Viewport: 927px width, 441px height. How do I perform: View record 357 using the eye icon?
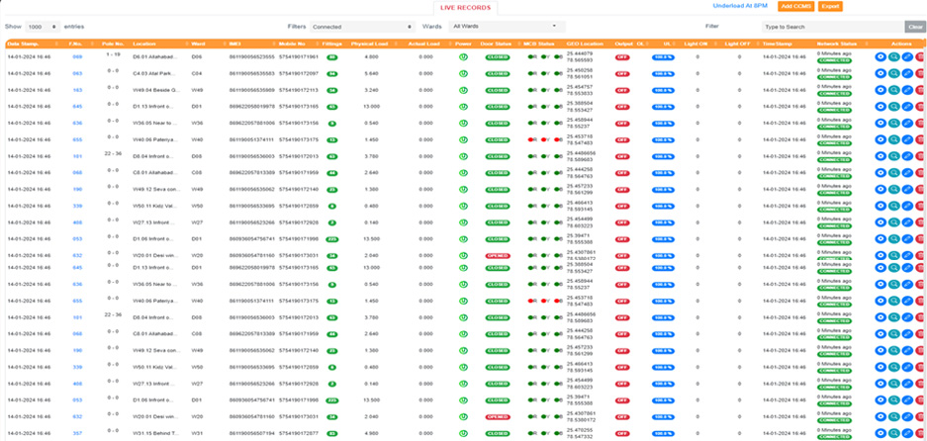click(881, 433)
